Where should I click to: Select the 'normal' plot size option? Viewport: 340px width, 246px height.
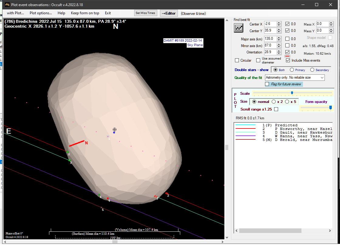(x=254, y=101)
